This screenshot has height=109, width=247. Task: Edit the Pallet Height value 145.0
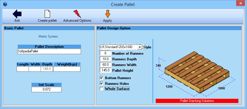105,70
